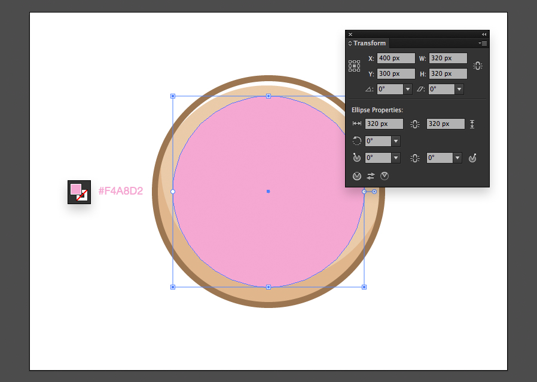Click the invert pie swap arrows icon
Screen dimensions: 537x382
(371, 176)
